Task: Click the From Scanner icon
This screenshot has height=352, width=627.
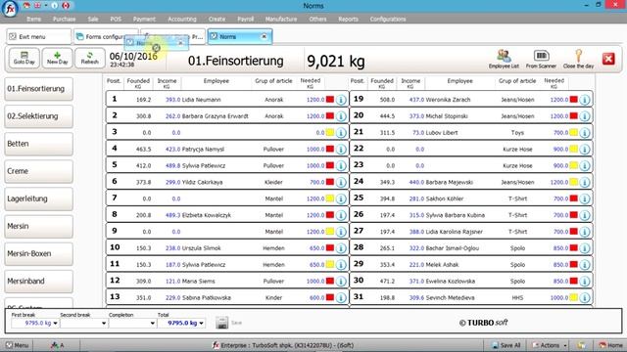Action: pos(541,59)
